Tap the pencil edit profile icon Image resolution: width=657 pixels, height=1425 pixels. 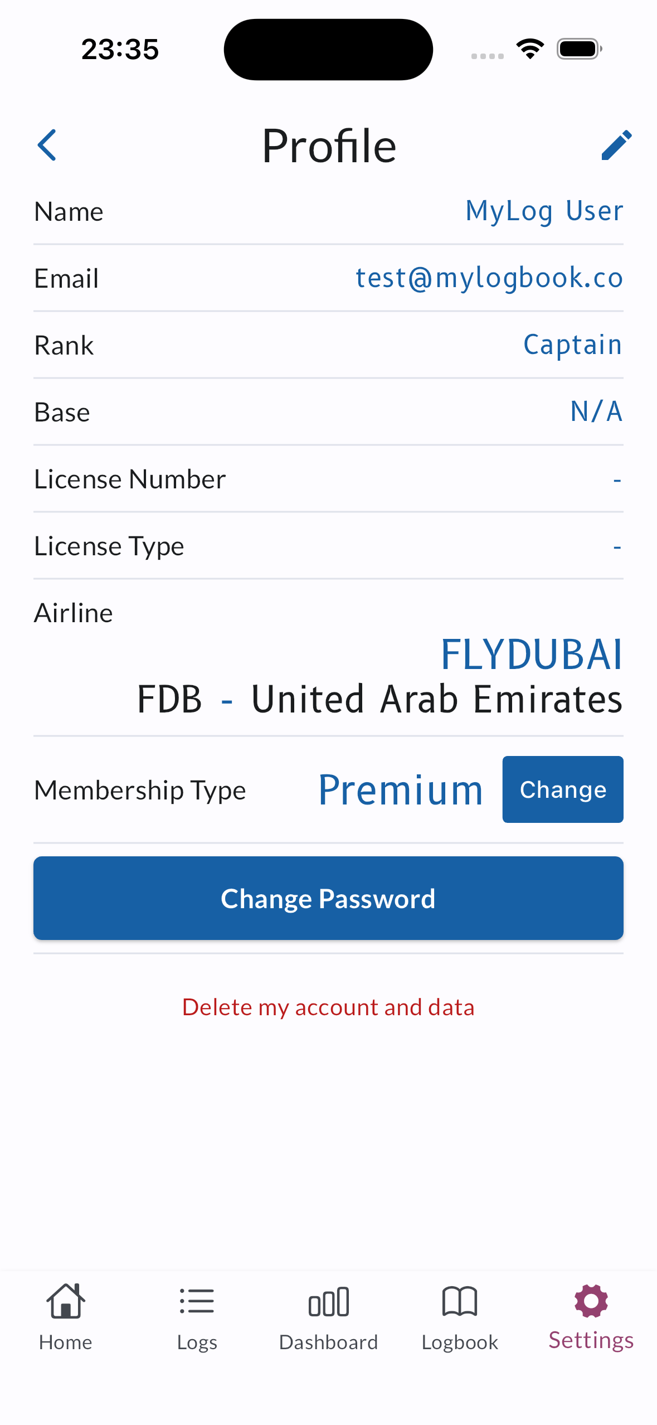tap(616, 145)
